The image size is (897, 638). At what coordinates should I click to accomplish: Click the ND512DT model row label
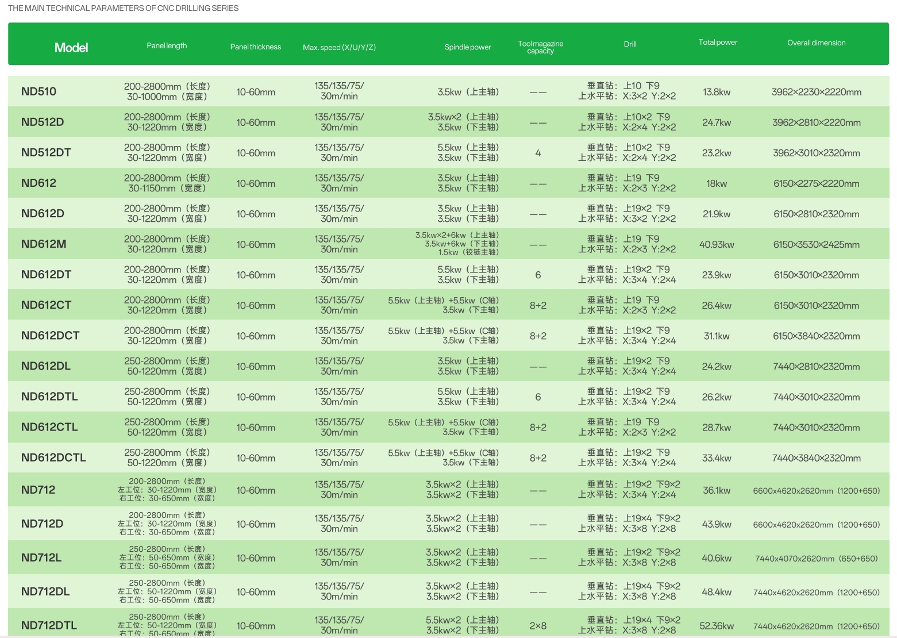click(46, 152)
